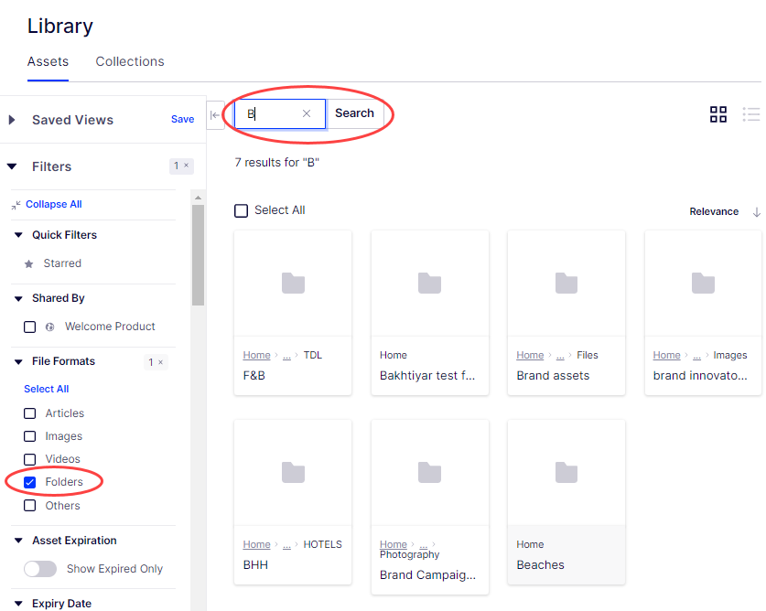Viewport: 766px width, 611px height.
Task: Collapse the Asset Expiration group
Action: click(18, 541)
